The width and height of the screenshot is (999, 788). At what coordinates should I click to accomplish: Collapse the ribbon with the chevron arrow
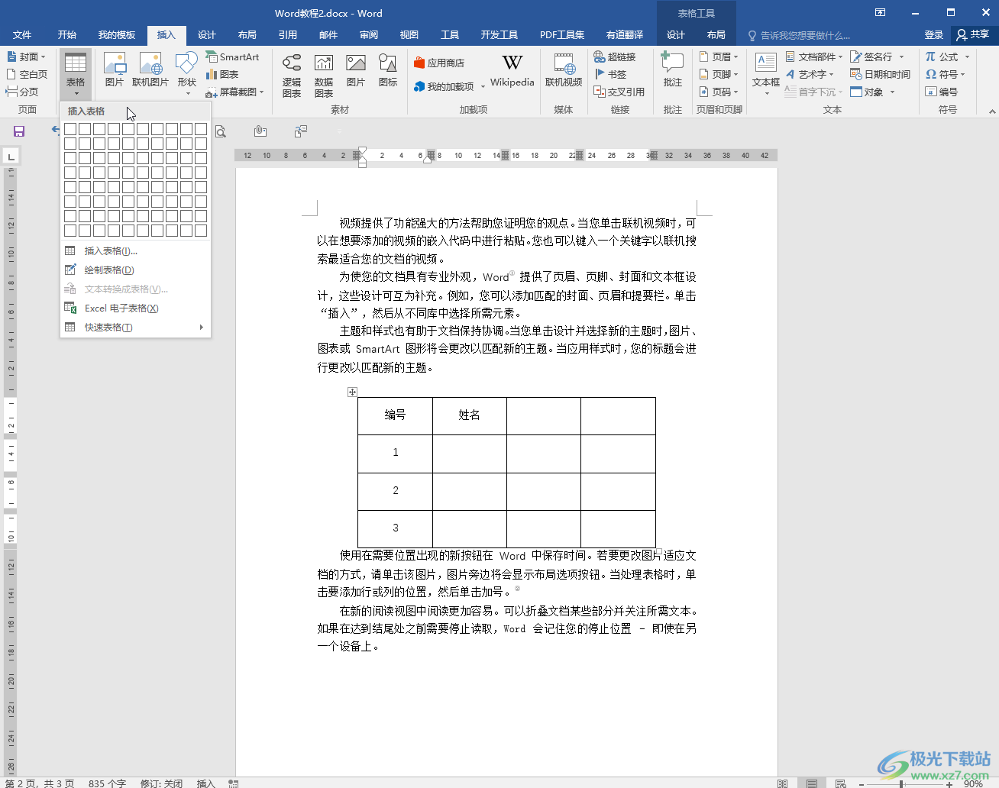pyautogui.click(x=992, y=111)
